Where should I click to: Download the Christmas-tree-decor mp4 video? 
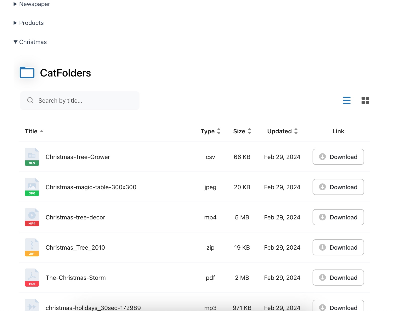338,217
